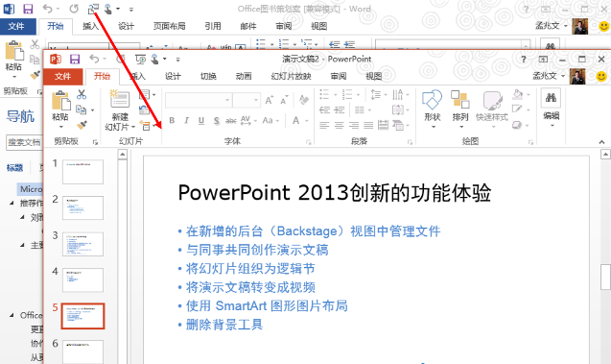Open the 绘图 group dialog launcher
Viewport: 611px width, 364px height.
click(530, 143)
